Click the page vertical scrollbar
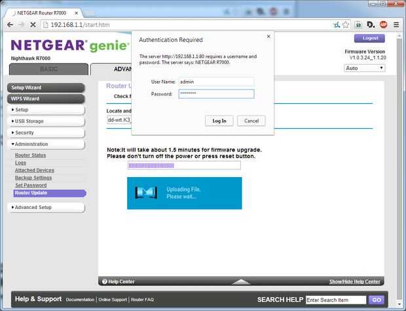This screenshot has height=311, width=406. 399,168
